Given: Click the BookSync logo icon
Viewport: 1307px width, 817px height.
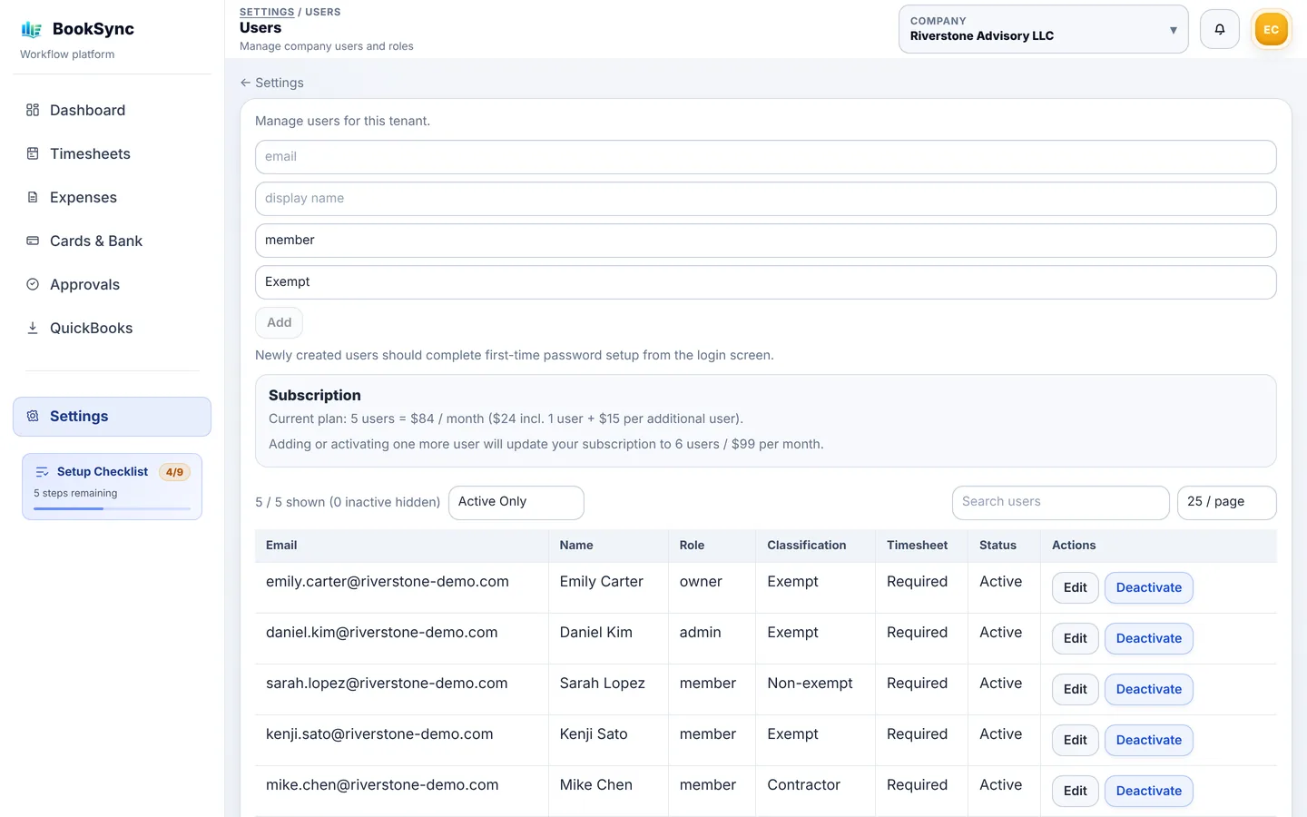Looking at the screenshot, I should (32, 29).
